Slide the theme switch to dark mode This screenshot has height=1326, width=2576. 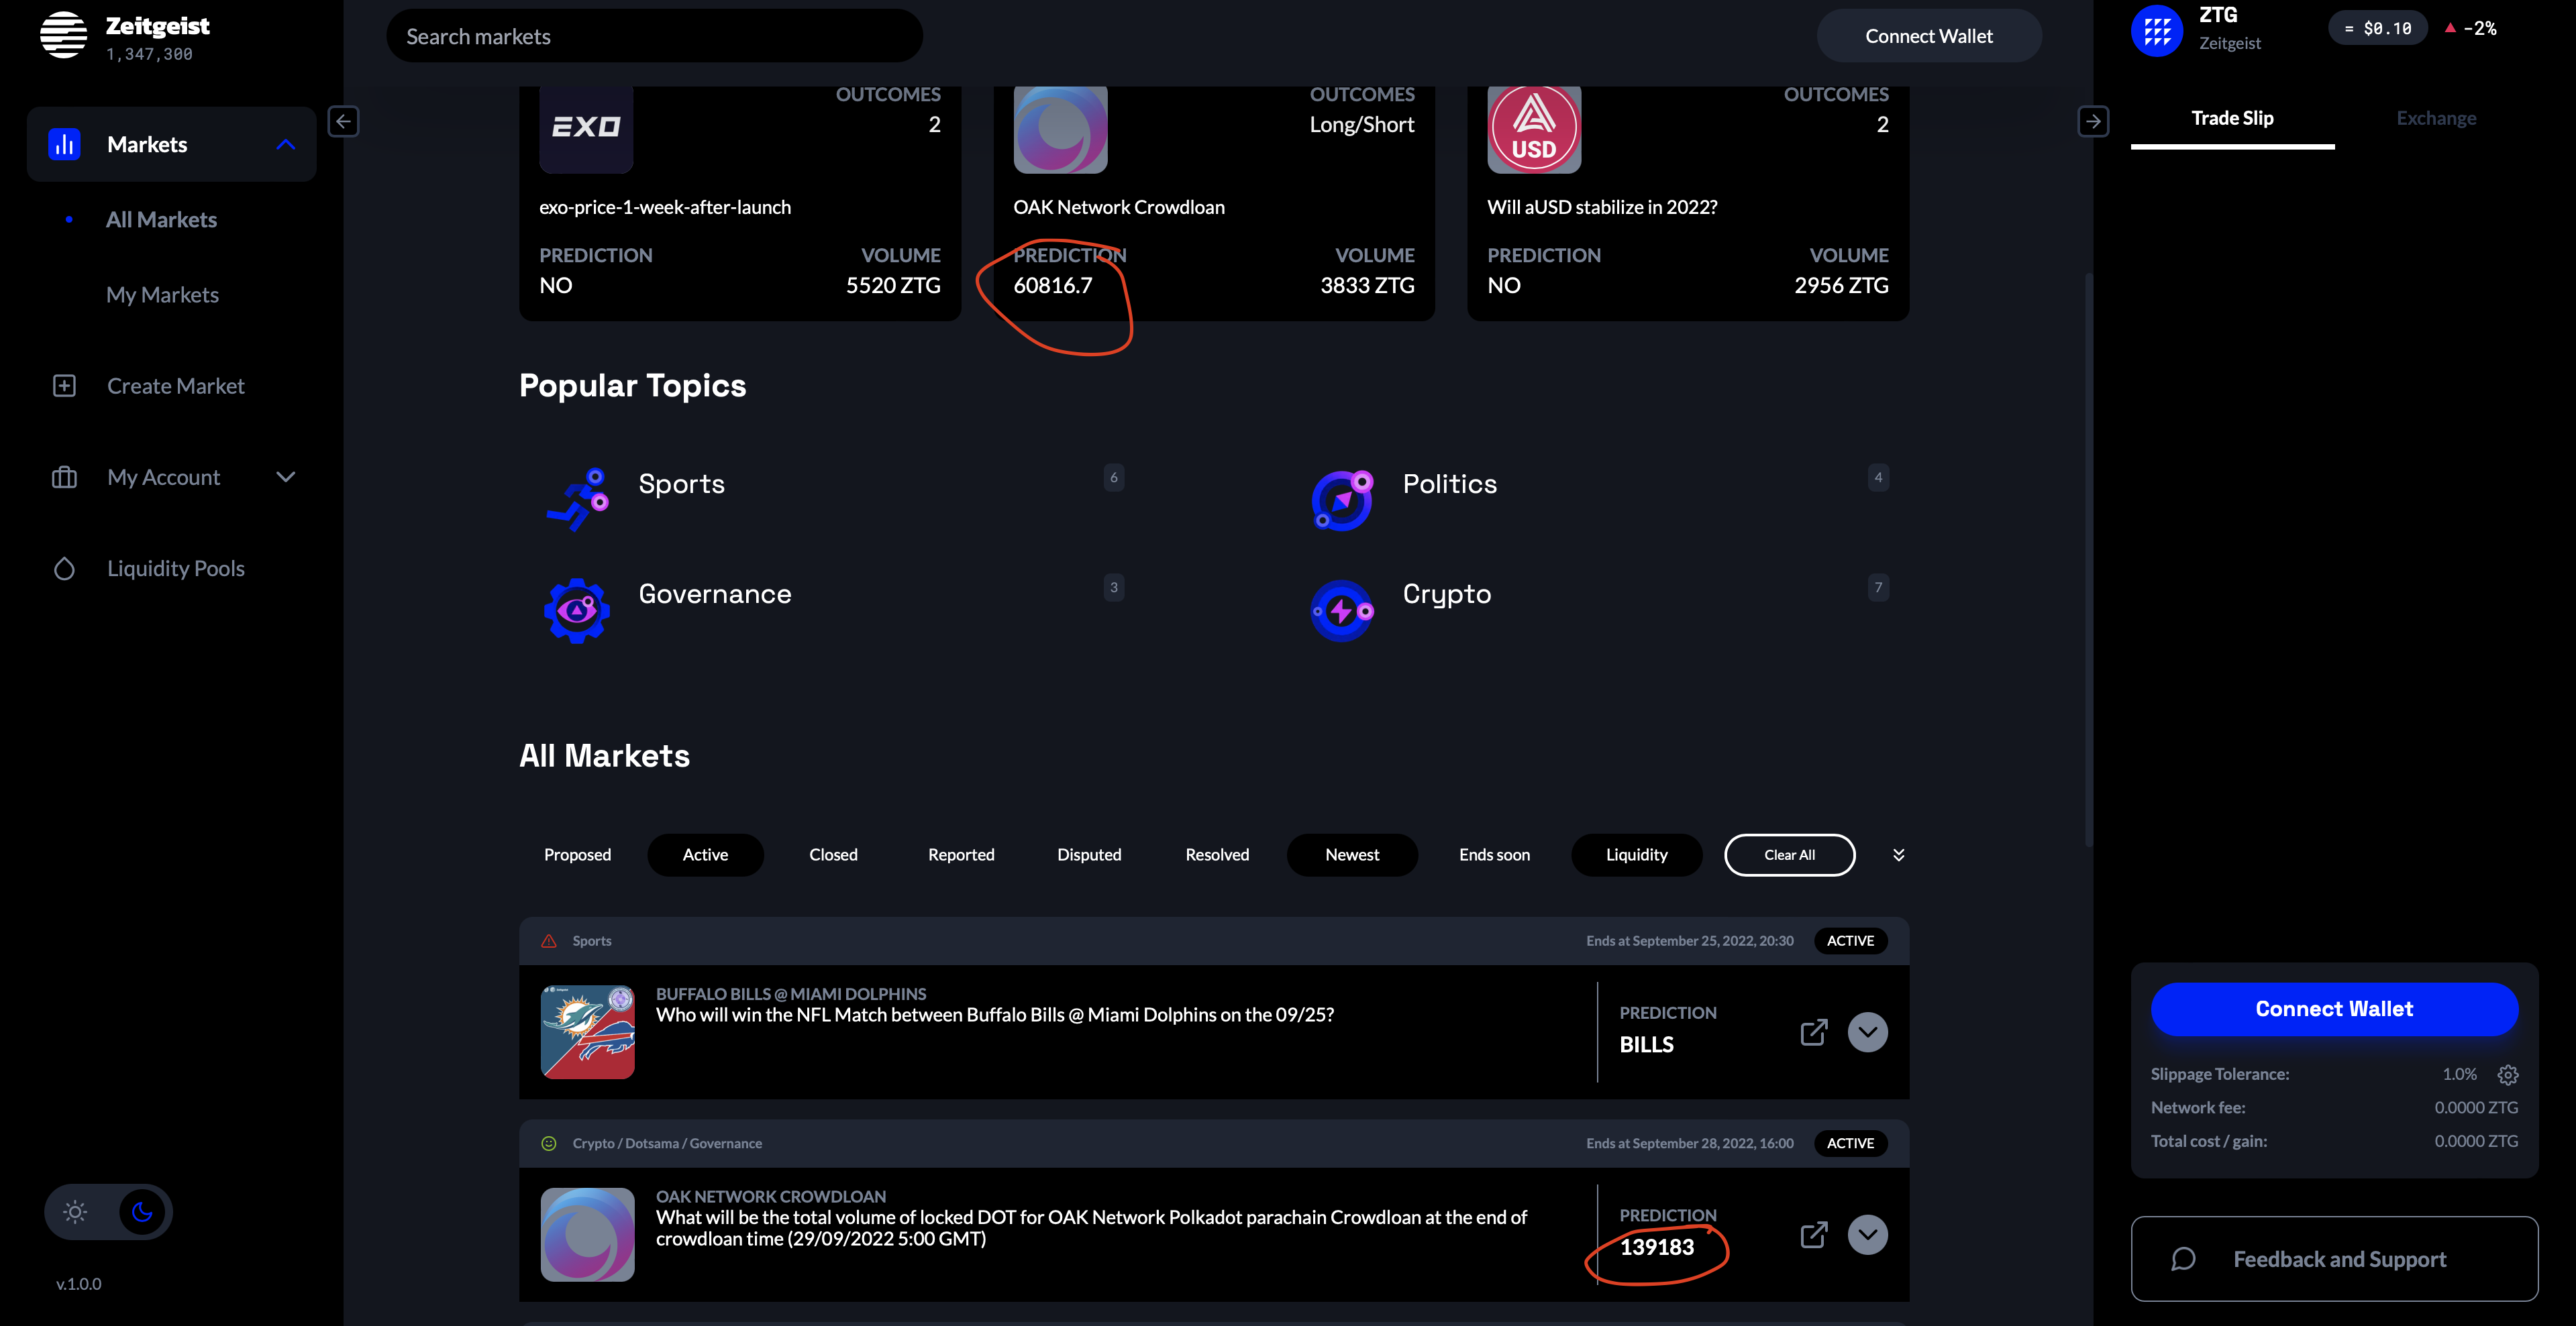(141, 1211)
